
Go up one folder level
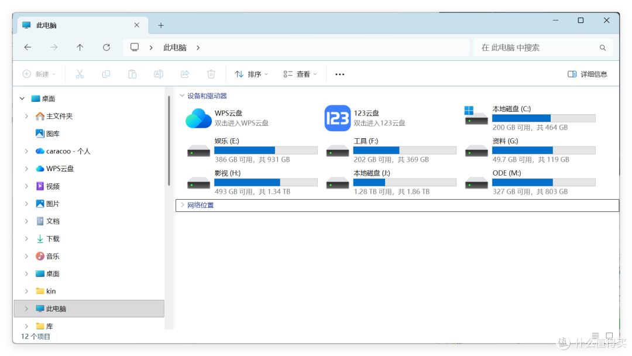click(80, 47)
